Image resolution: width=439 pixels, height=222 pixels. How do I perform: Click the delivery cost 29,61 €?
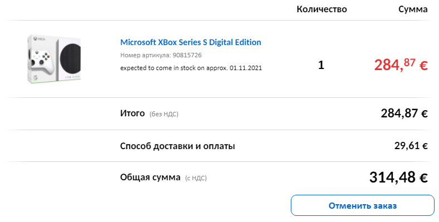pos(411,146)
